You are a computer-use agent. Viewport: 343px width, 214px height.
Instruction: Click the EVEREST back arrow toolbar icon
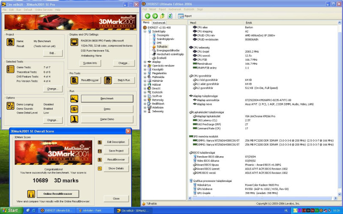pyautogui.click(x=147, y=16)
